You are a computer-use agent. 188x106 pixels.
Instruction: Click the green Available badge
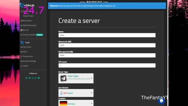pos(40,35)
